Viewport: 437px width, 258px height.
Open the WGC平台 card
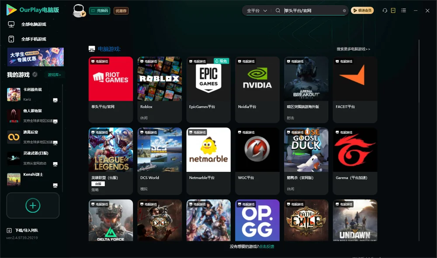tap(257, 161)
